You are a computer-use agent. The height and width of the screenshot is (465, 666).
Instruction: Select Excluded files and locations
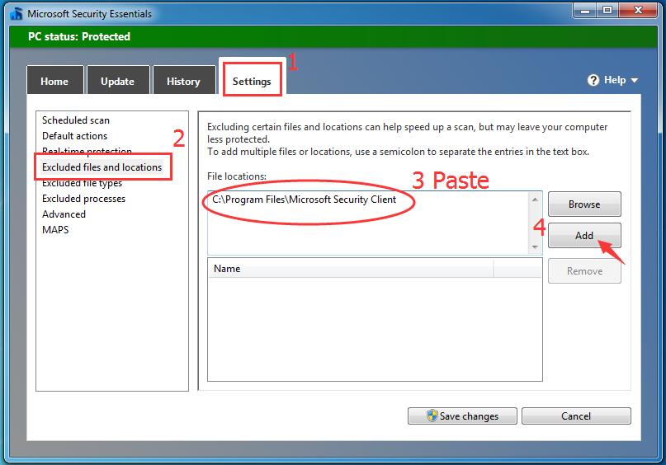click(x=102, y=167)
